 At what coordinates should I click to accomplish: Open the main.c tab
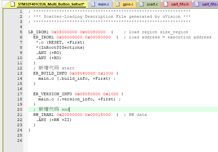[100, 4]
